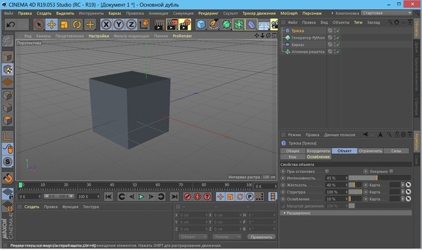Viewport: 422px width, 250px height.
Task: Adjust the Интенсивность slider
Action: [380, 178]
